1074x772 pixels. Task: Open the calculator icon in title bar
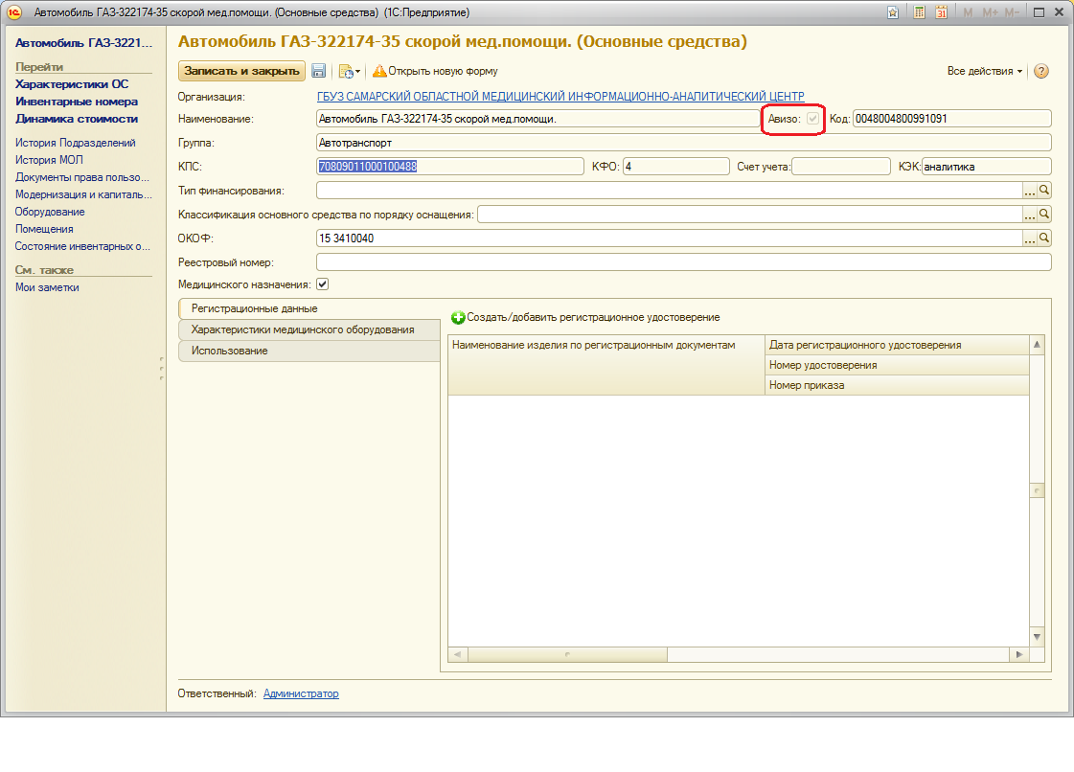(919, 12)
